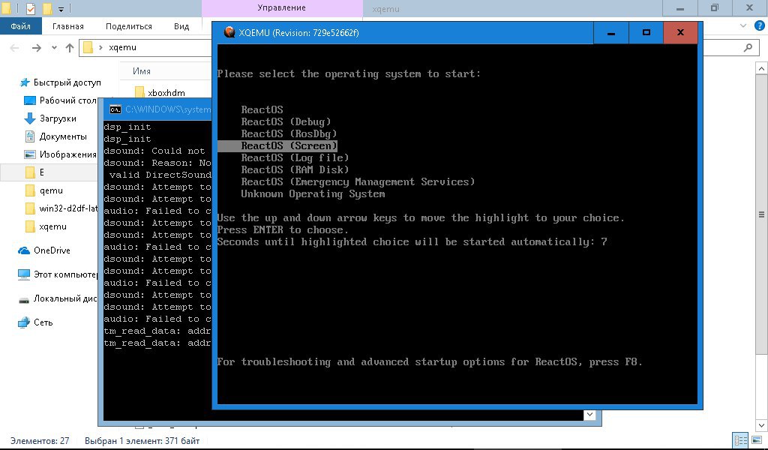768x450 pixels.
Task: Minimize the Explorer window
Action: click(680, 8)
